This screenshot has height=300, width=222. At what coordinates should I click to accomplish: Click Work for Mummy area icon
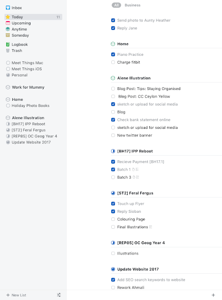8,87
